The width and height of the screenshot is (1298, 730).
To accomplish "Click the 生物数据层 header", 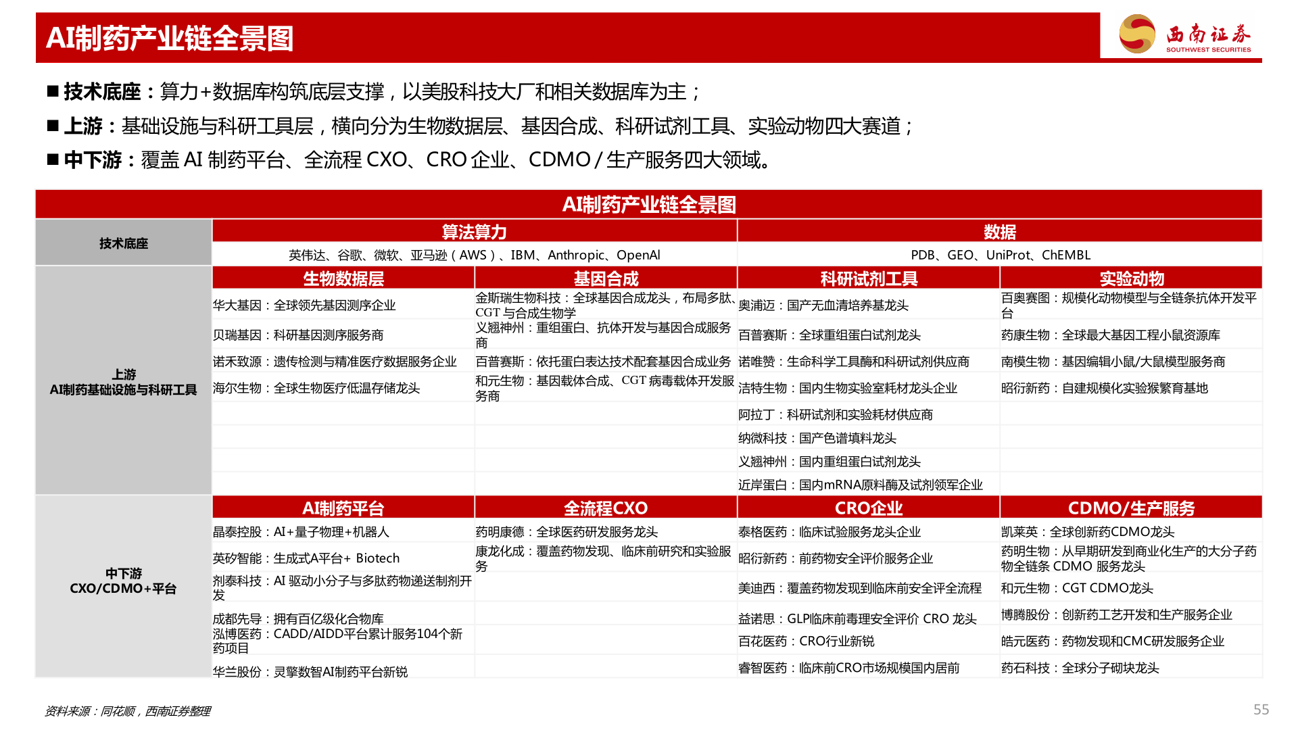I will (x=343, y=278).
